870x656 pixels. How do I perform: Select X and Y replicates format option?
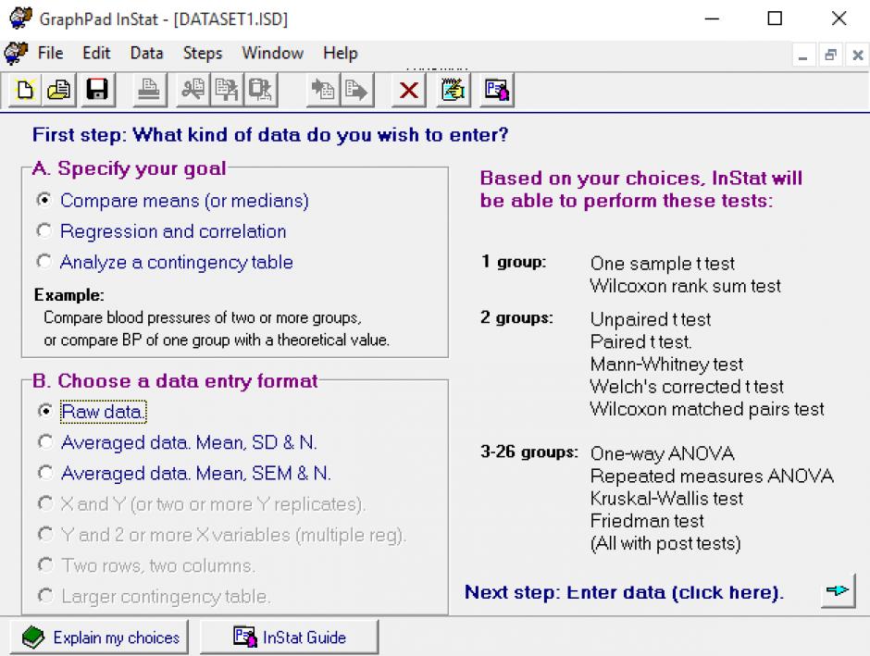202,504
